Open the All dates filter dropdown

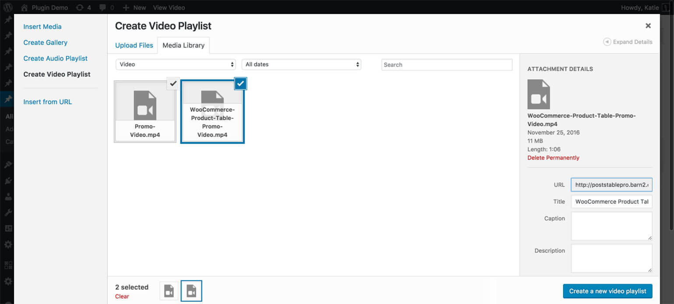[302, 64]
